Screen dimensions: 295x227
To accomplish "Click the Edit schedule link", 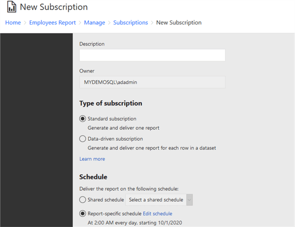I will pyautogui.click(x=157, y=214).
